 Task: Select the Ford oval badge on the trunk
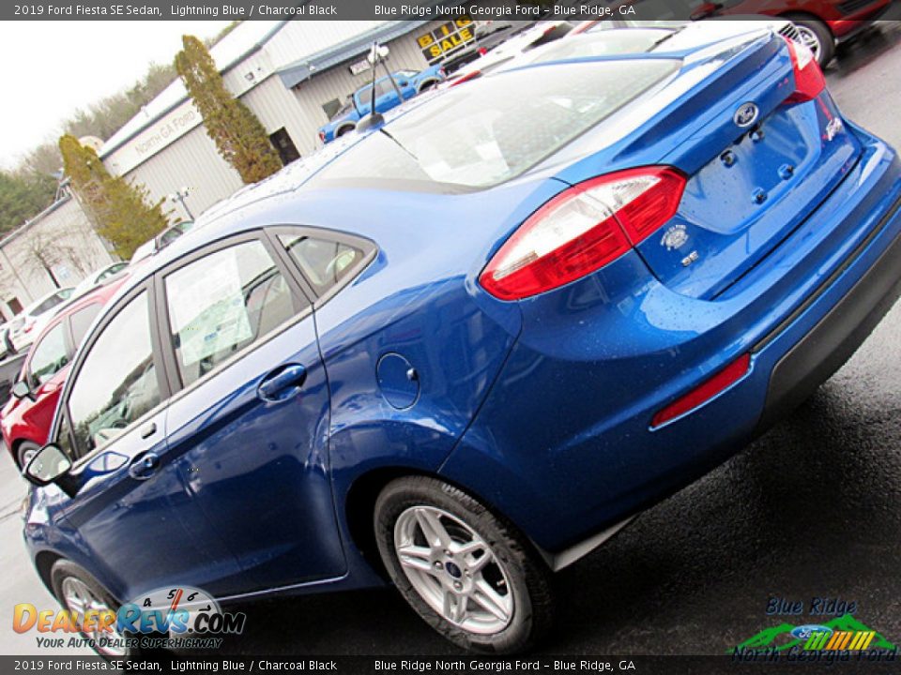[x=744, y=115]
